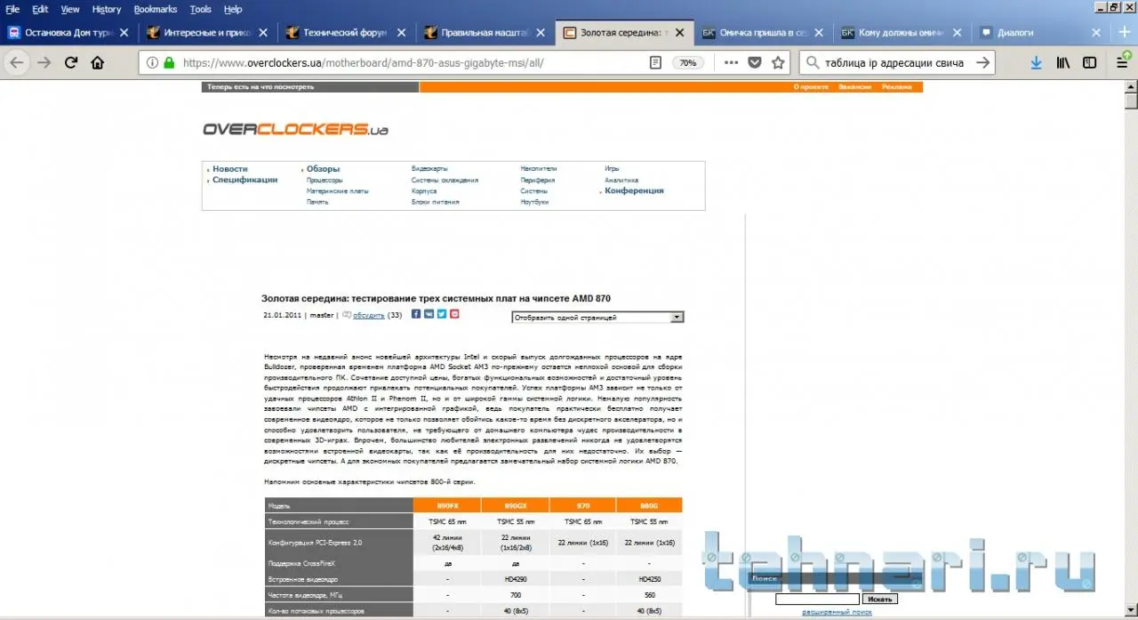Open the History menu
This screenshot has height=620, width=1138.
(x=107, y=9)
